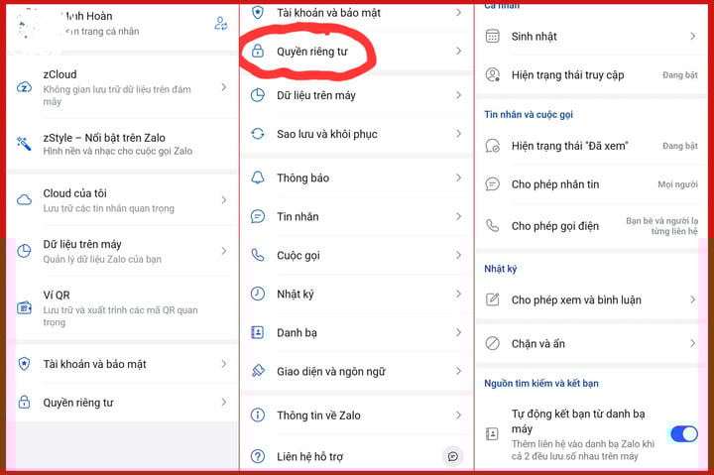
Task: Toggle Tự động kết bạn từ danh bạ máy switch
Action: point(683,433)
